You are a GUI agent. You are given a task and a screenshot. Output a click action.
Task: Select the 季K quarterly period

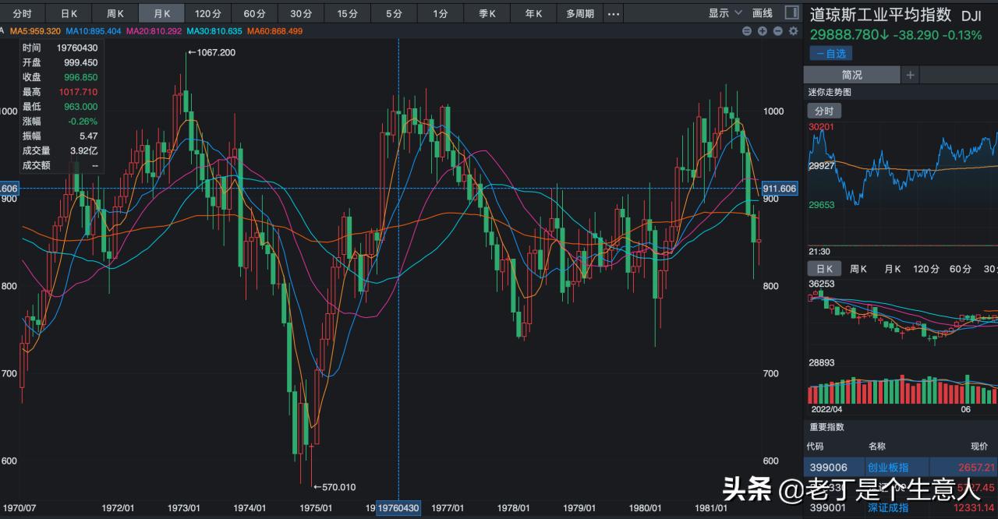click(x=487, y=13)
